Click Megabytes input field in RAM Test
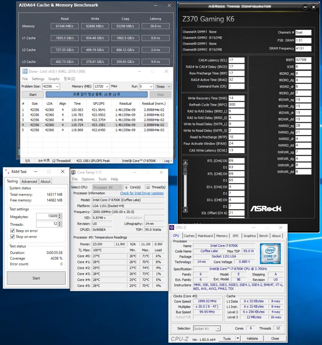The width and height of the screenshot is (322, 345). (x=47, y=216)
